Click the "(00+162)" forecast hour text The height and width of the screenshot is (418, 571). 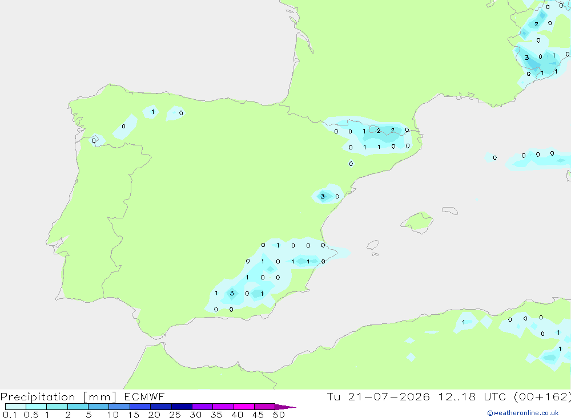tap(542, 396)
